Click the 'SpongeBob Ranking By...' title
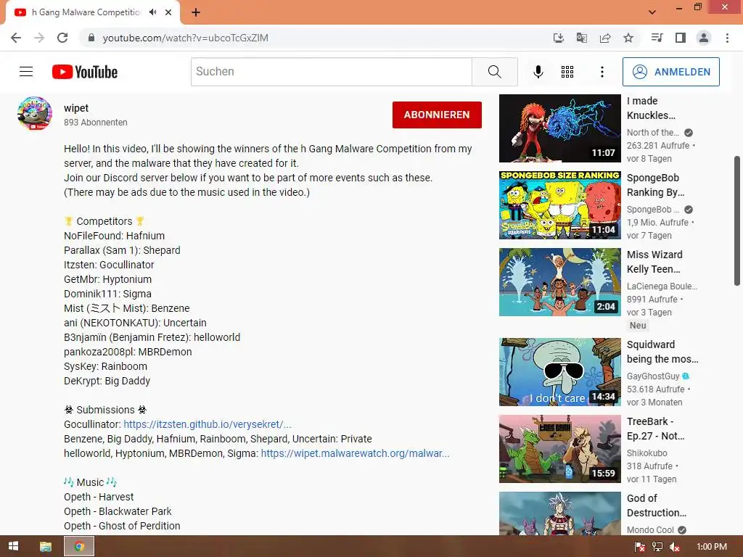Screen dimensions: 743x557 coord(655,185)
